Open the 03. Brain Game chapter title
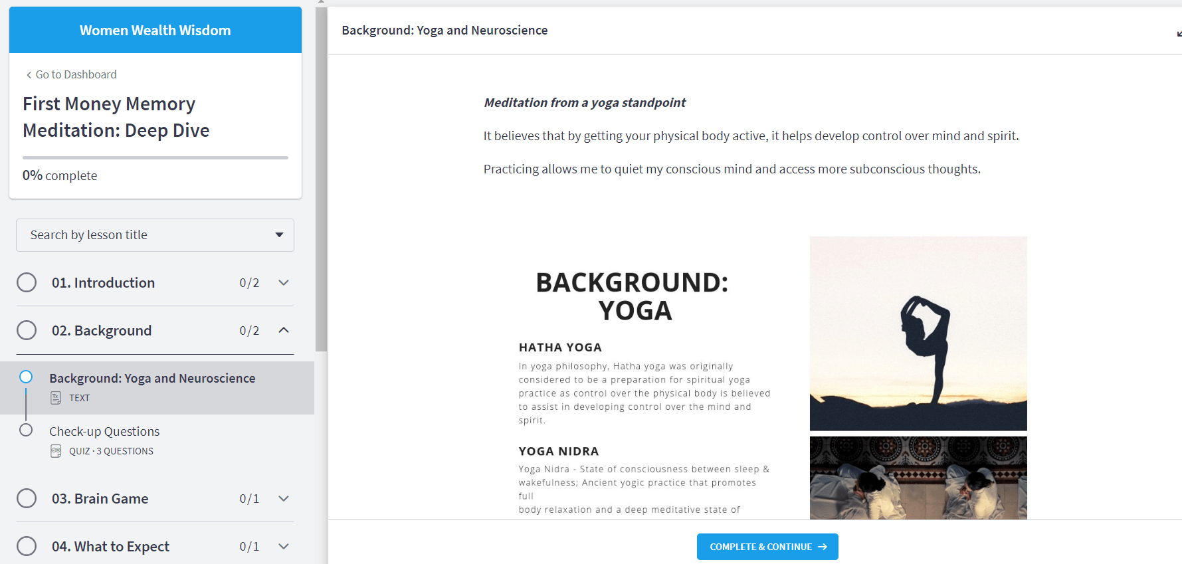Screen dimensions: 1182x564 click(100, 499)
